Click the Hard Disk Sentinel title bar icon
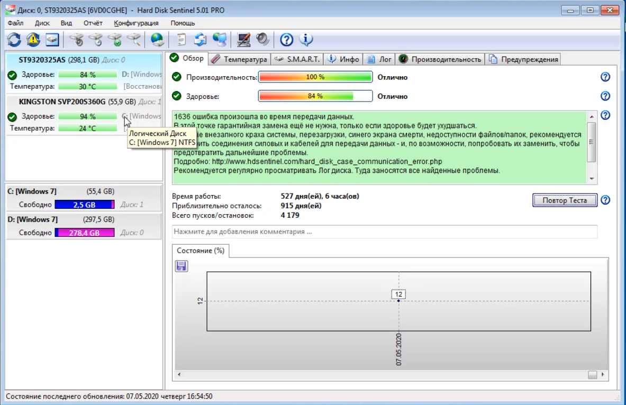Screen dimensions: 626x405 (x=11, y=10)
